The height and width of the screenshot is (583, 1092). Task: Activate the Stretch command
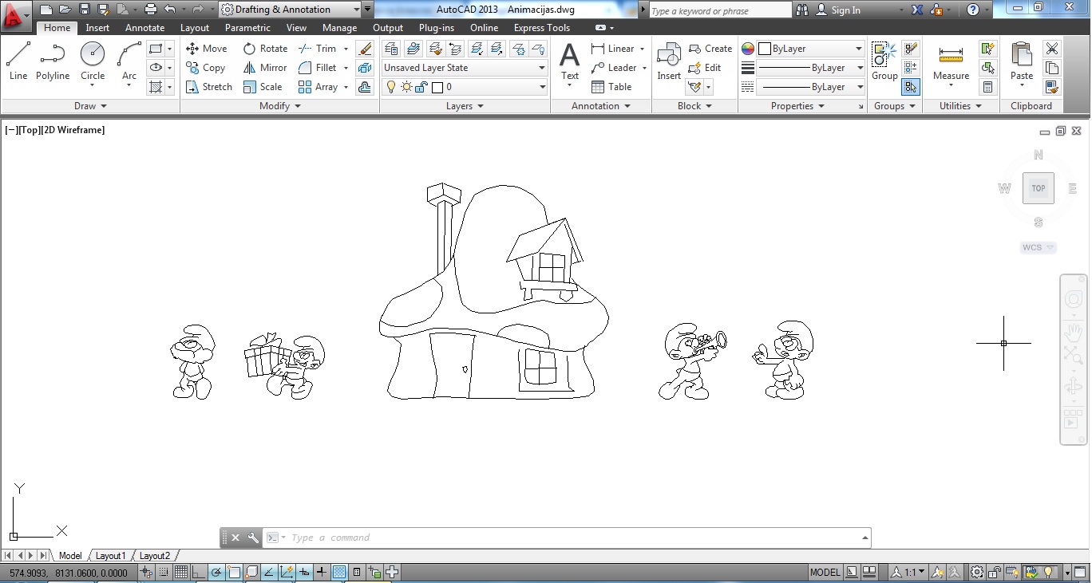coord(209,87)
